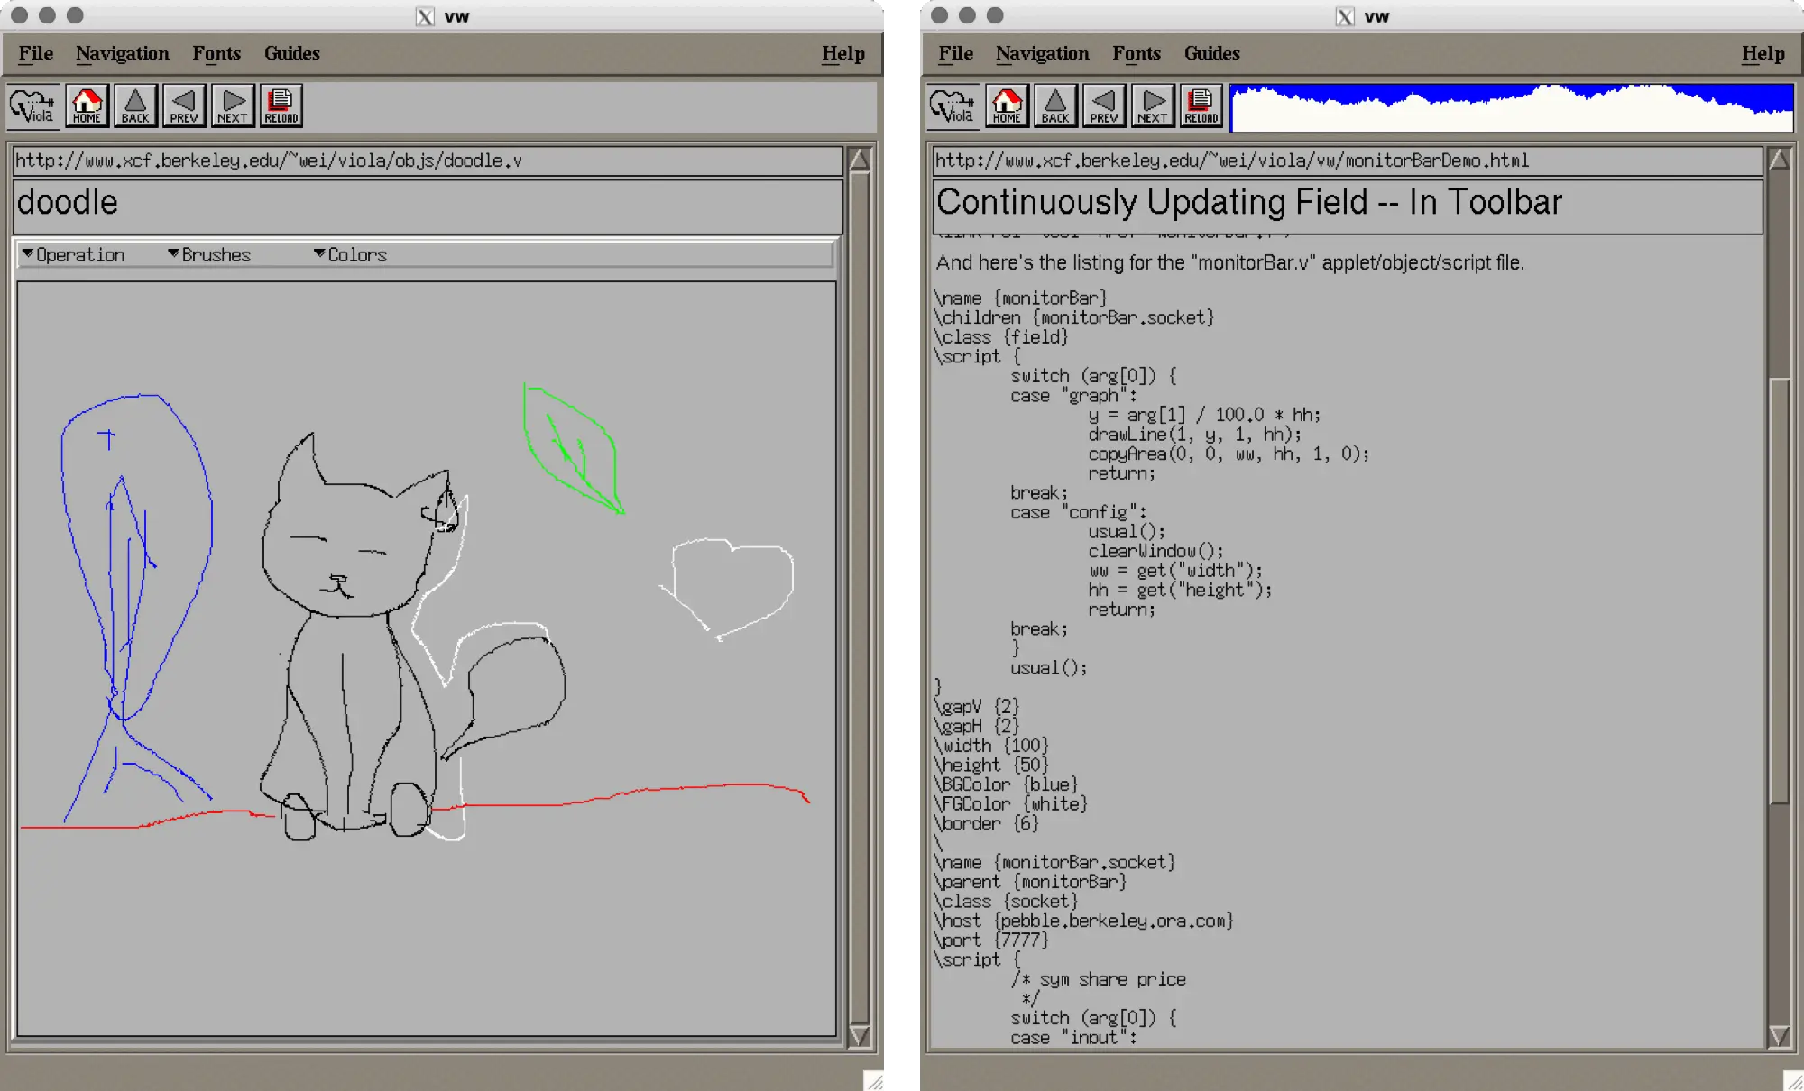The height and width of the screenshot is (1091, 1804).
Task: Click scroll-up arrow in doodle window scrollbar
Action: pyautogui.click(x=860, y=160)
